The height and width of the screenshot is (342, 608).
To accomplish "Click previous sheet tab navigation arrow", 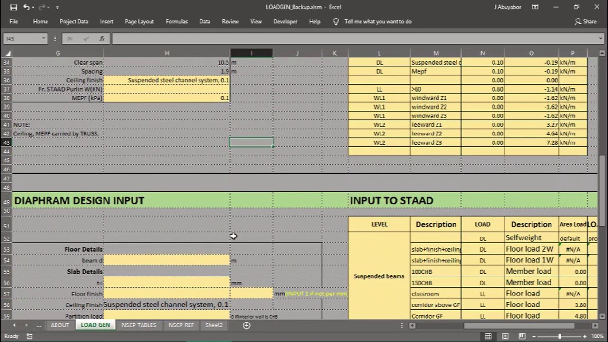I will coord(14,325).
